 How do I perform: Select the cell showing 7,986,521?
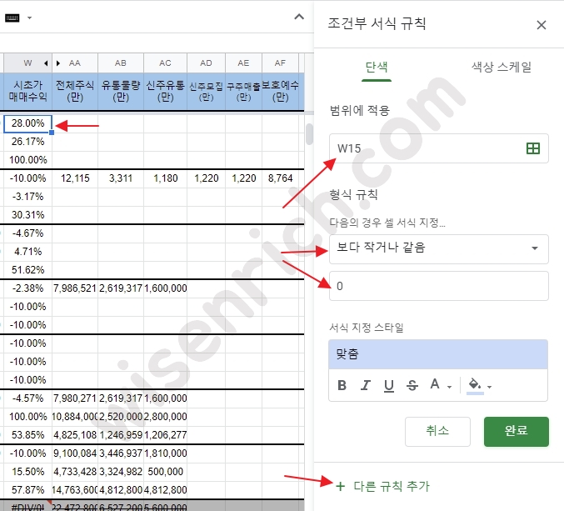coord(75,288)
